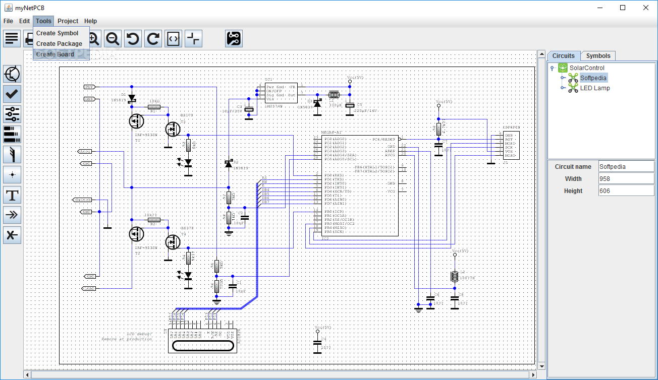The image size is (658, 380).
Task: Select the double arrow net label tool
Action: [x=12, y=215]
